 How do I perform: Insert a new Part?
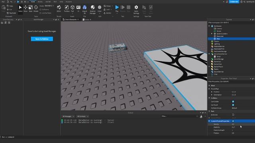[73, 9]
